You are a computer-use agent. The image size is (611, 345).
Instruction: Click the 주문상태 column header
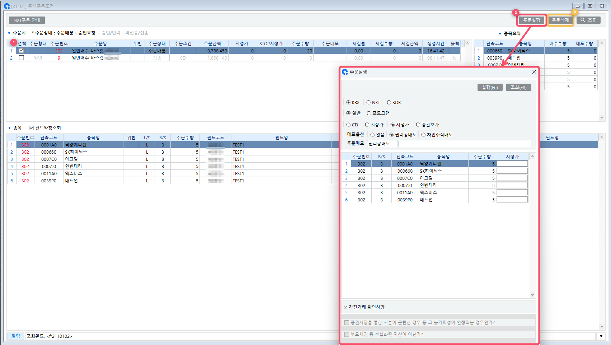[x=157, y=43]
